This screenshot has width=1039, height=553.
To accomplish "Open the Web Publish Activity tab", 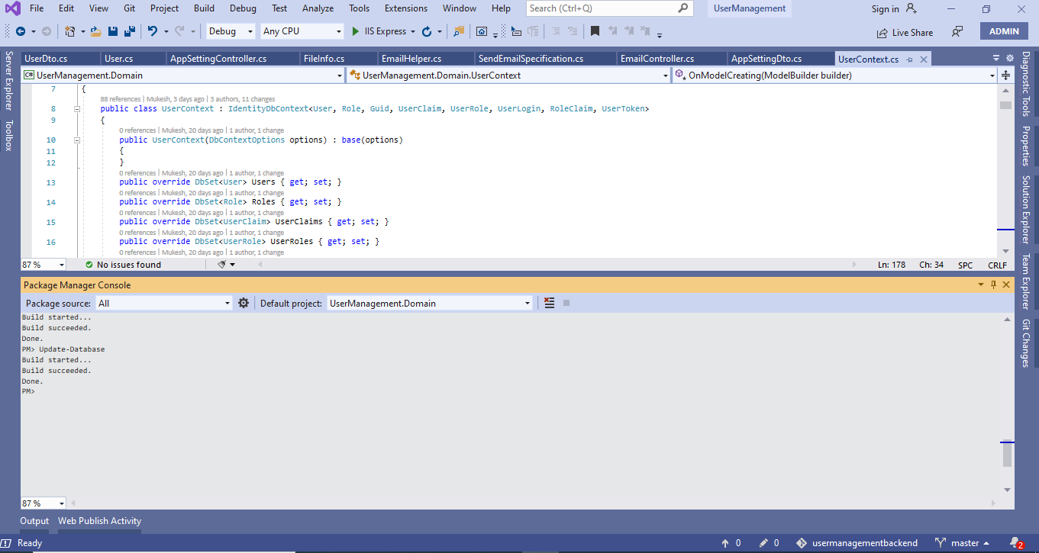I will 100,521.
